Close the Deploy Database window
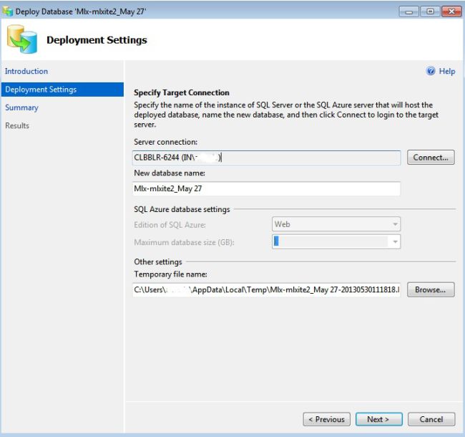Screen dimensions: 465x437 click(x=451, y=11)
